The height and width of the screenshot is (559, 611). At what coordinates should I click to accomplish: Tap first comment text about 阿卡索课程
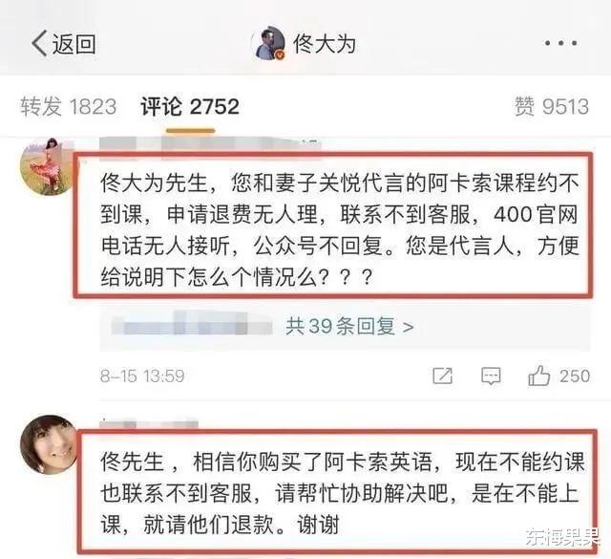point(340,229)
